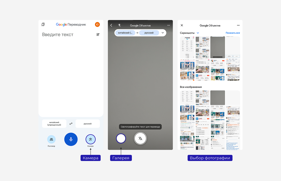Go back from Google Объектив camera
The image size is (281, 181).
coord(111,25)
